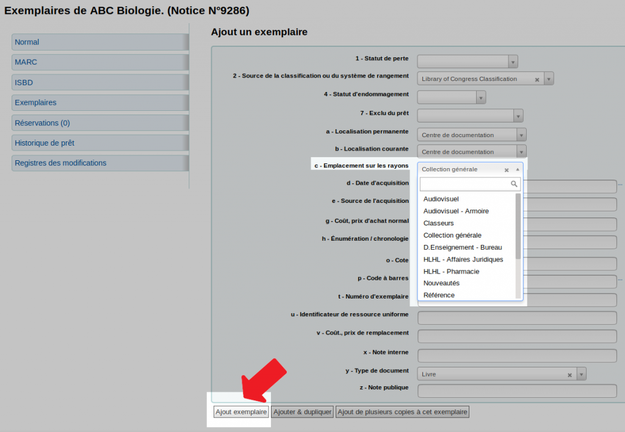
Task: Open the Réservations (0) tab
Action: (100, 123)
